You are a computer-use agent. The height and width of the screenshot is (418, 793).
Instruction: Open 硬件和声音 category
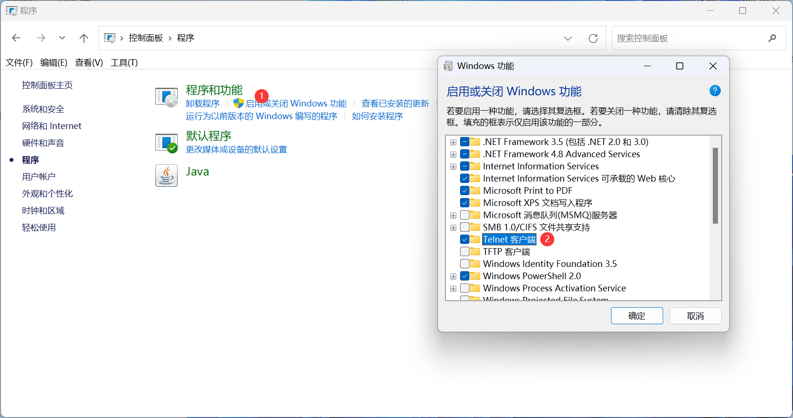[x=43, y=143]
